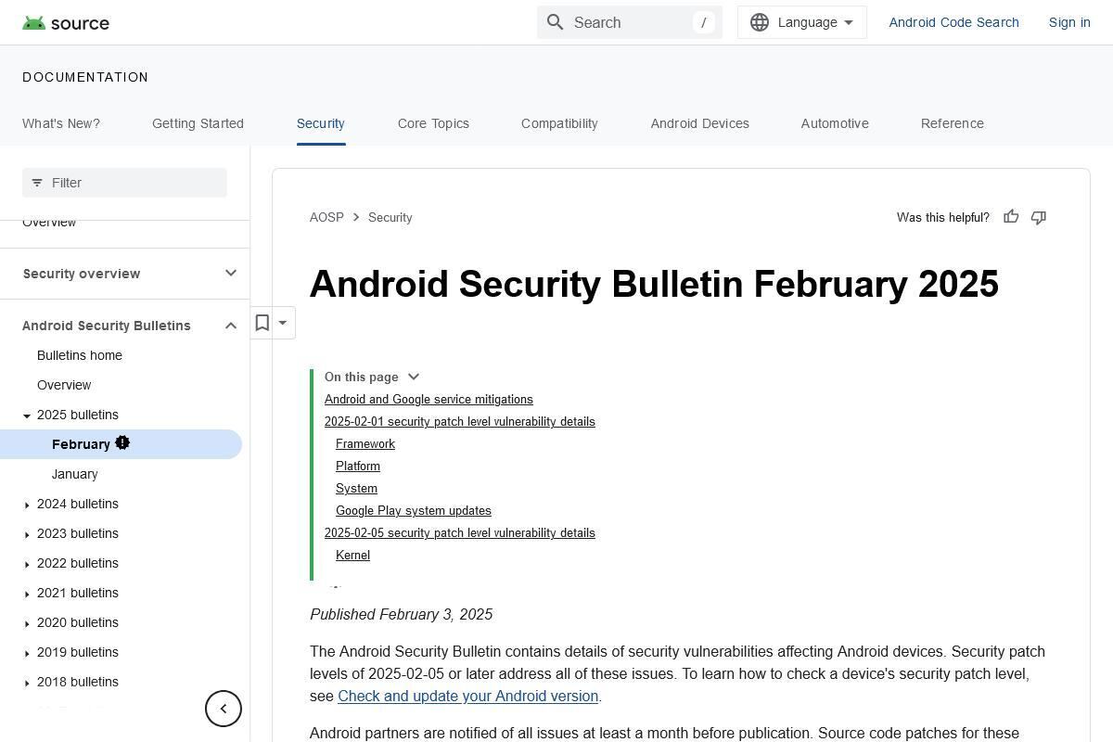
Task: Click the bookmark icon beside the title
Action: point(262,323)
